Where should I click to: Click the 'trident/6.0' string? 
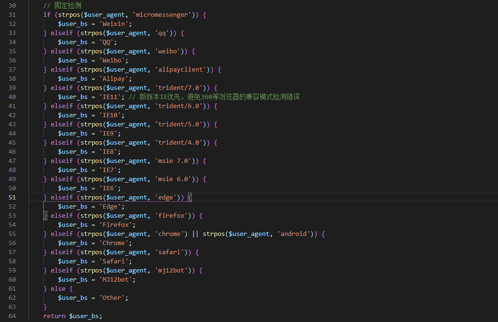pyautogui.click(x=179, y=106)
